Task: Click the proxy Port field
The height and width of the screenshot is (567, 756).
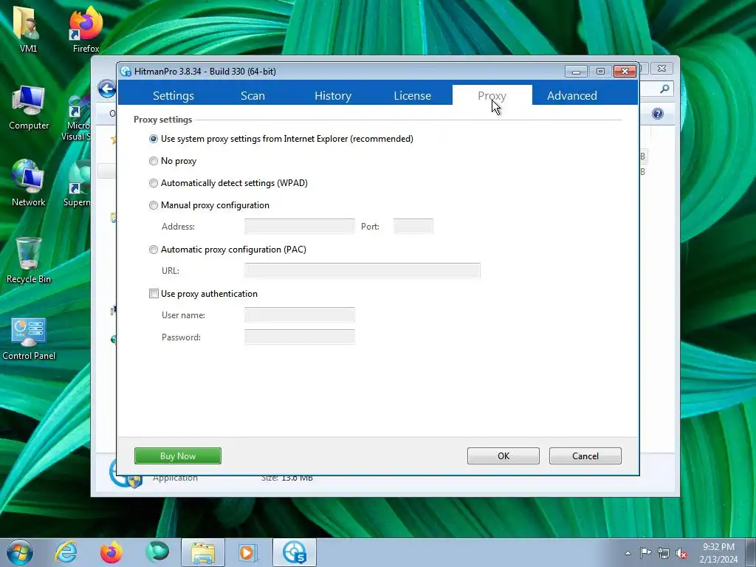Action: pos(413,226)
